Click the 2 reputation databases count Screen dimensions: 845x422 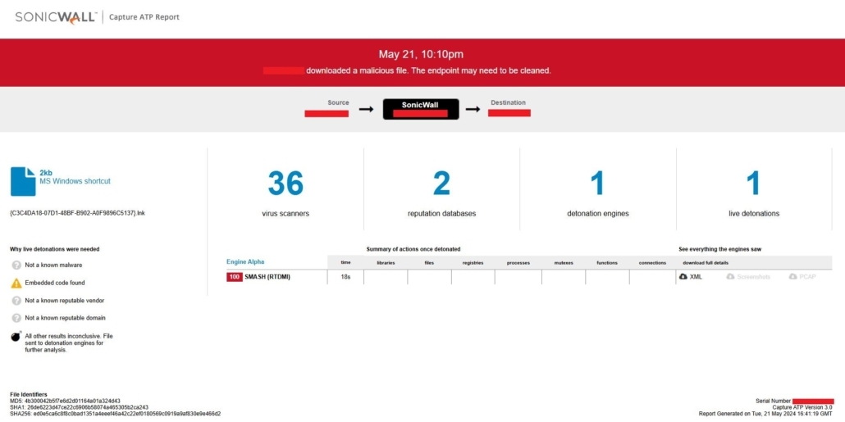(441, 183)
